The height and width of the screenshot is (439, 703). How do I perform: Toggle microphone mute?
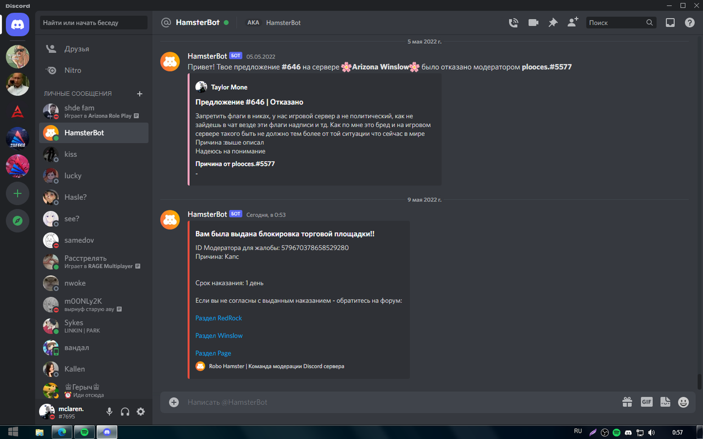(x=109, y=412)
